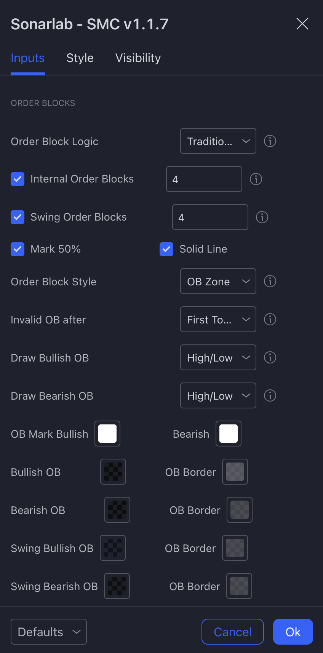Screen dimensions: 323x653
Task: Open the Order Block Logic info tooltip
Action: 270,141
